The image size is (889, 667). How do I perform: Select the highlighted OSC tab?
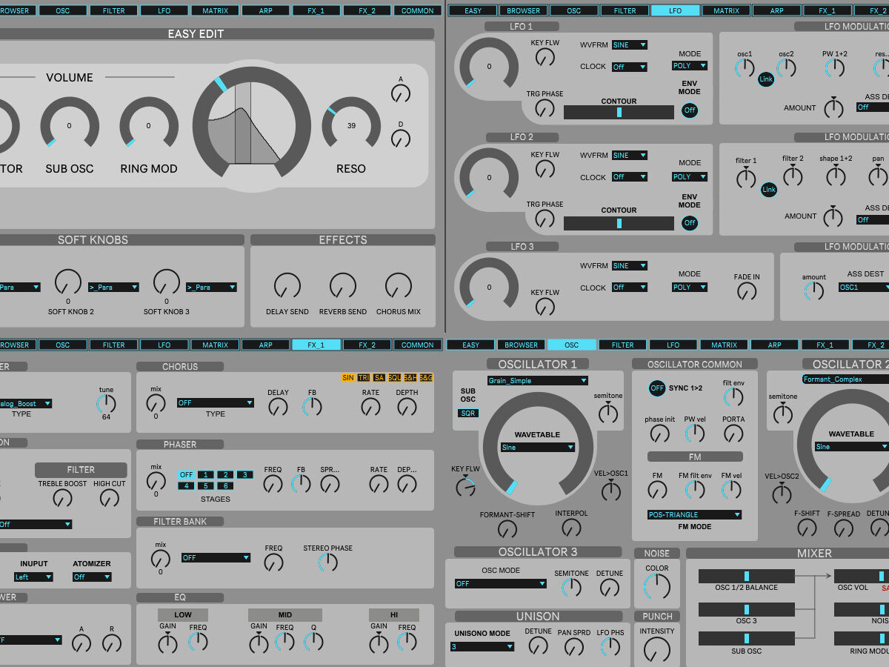pyautogui.click(x=571, y=345)
